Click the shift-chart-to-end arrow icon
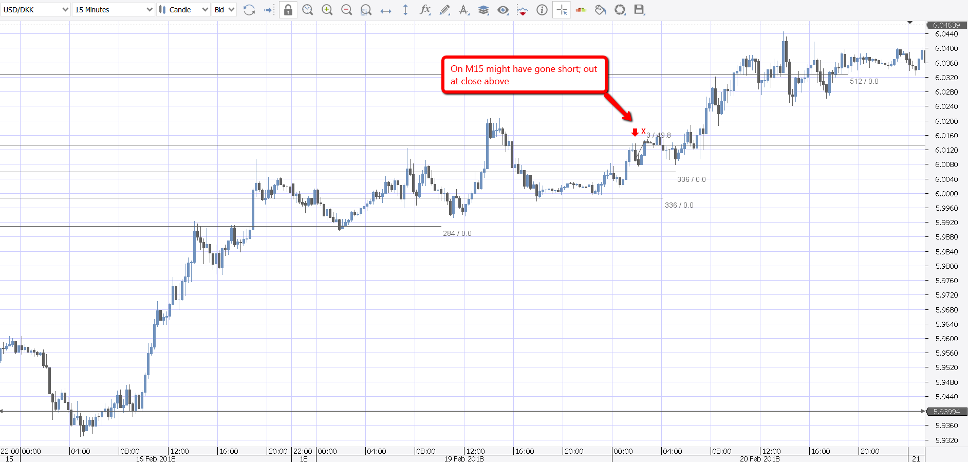Image resolution: width=968 pixels, height=462 pixels. 269,10
